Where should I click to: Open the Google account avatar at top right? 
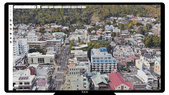coord(158,7)
